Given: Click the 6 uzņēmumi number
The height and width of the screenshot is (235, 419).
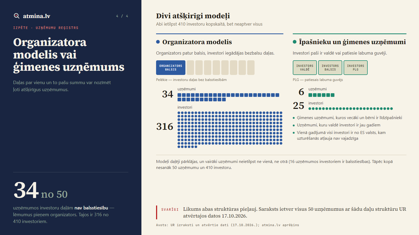Looking at the screenshot, I should (301, 92).
